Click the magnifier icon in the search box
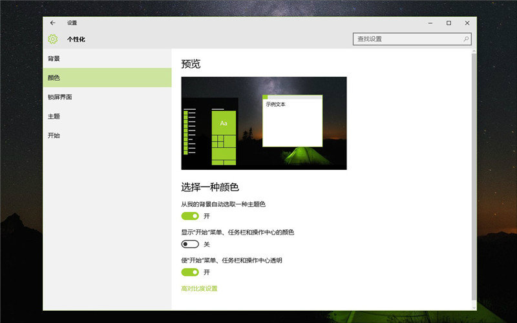 (x=466, y=39)
